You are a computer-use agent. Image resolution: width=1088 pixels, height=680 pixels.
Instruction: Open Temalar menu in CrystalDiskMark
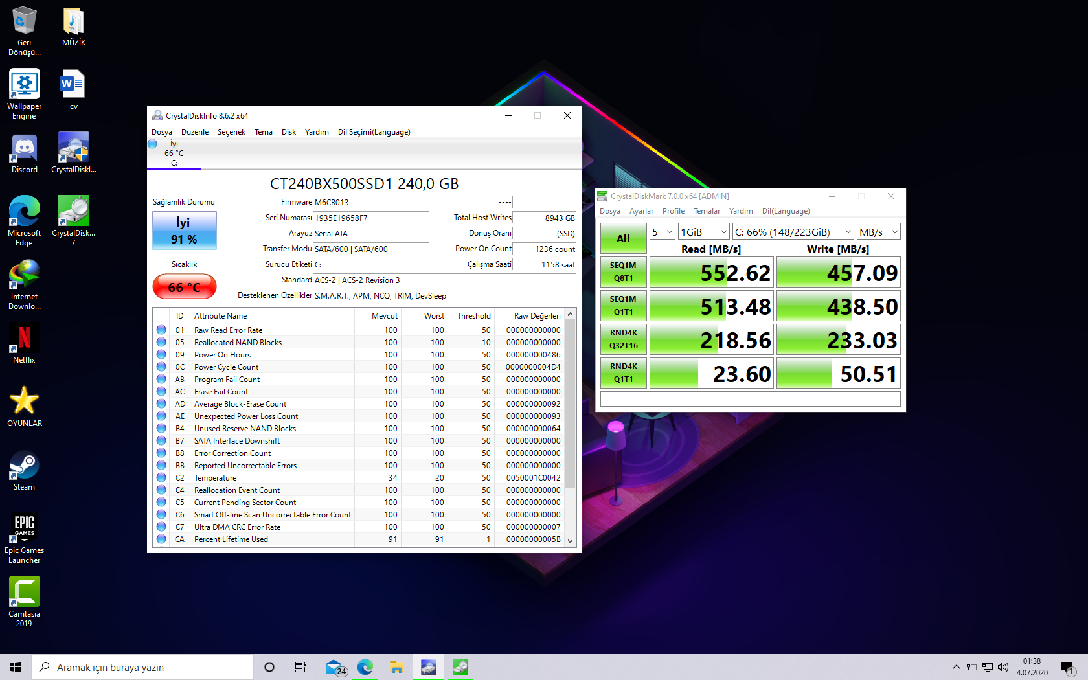coord(707,211)
